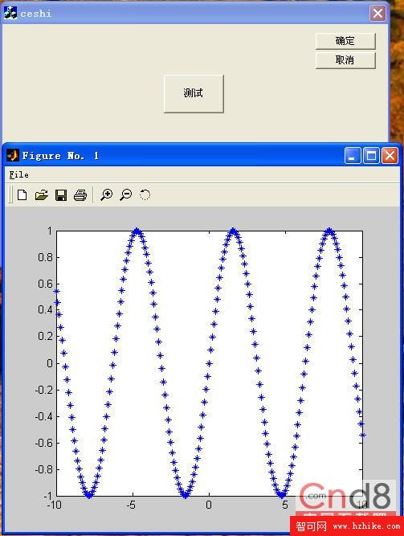This screenshot has height=536, width=404.
Task: Open a file with the folder icon
Action: (x=42, y=195)
